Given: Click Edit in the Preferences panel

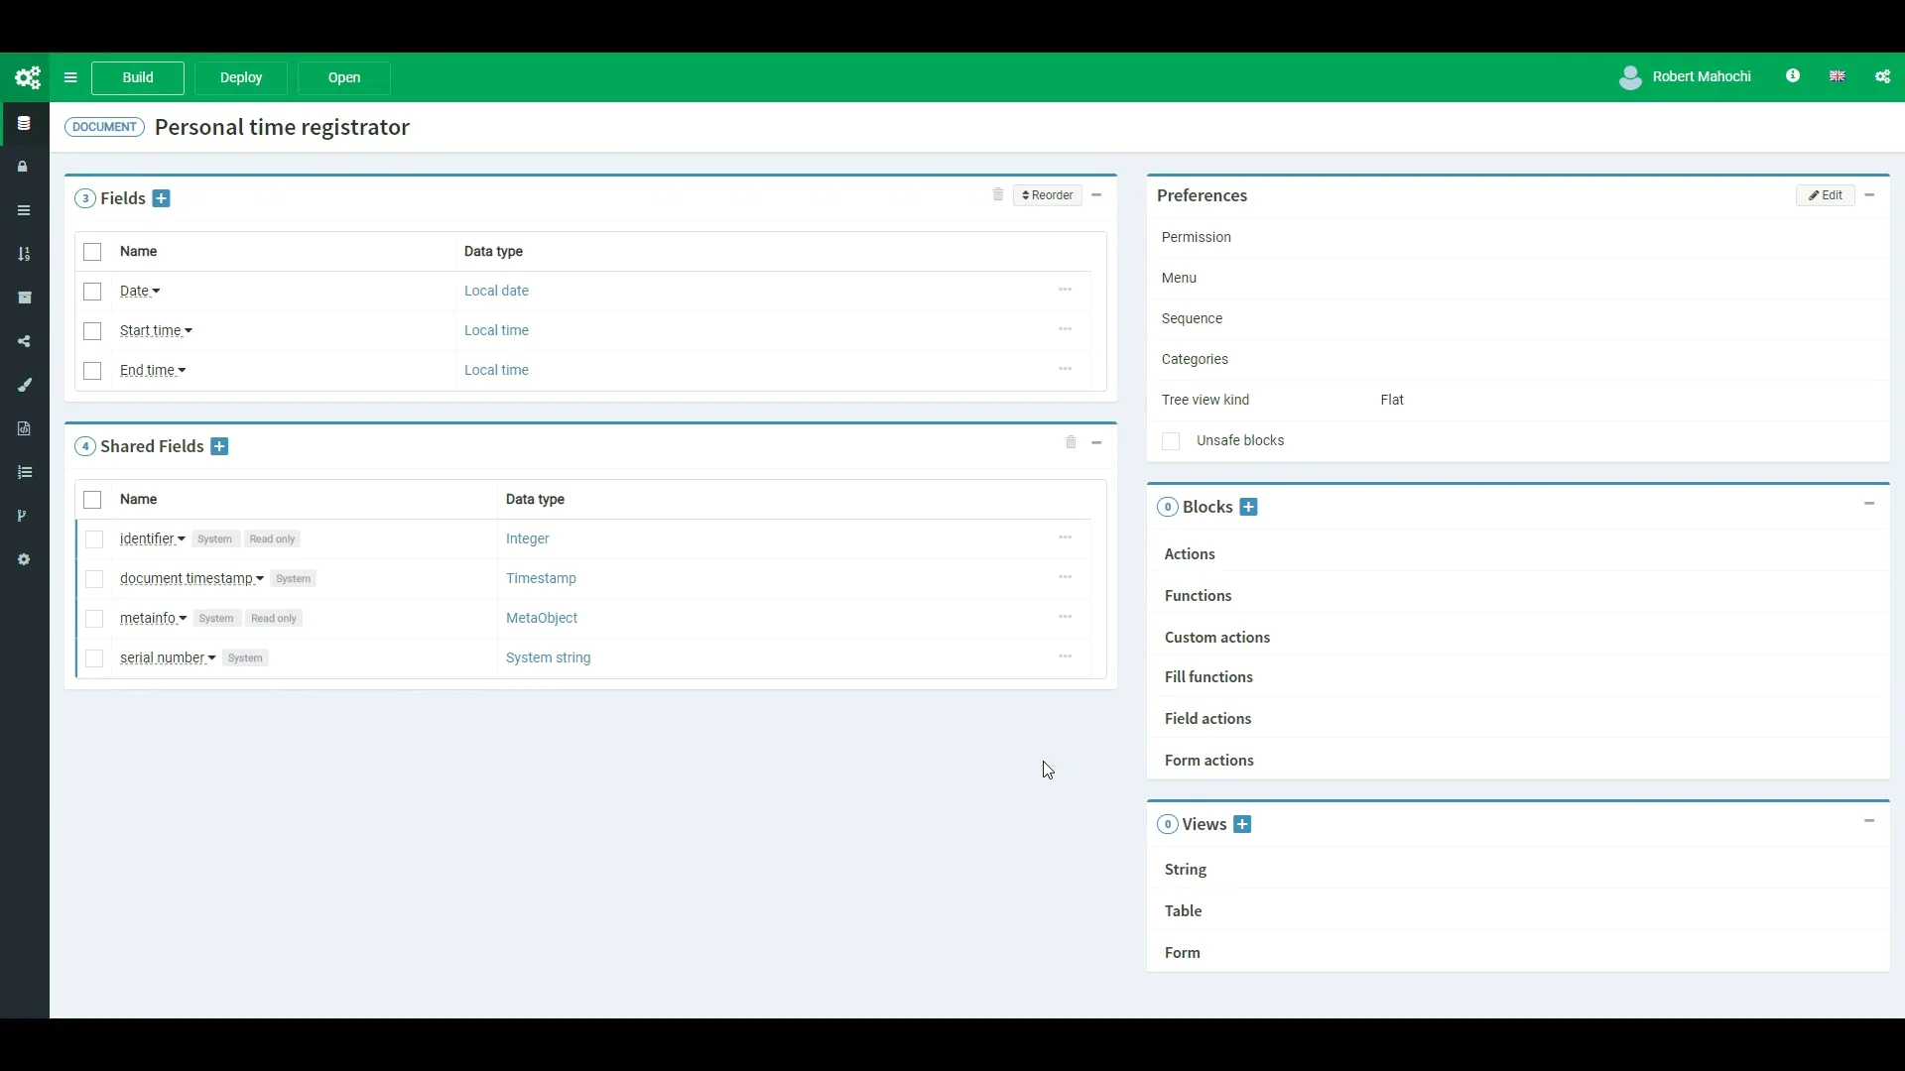Looking at the screenshot, I should (1826, 195).
